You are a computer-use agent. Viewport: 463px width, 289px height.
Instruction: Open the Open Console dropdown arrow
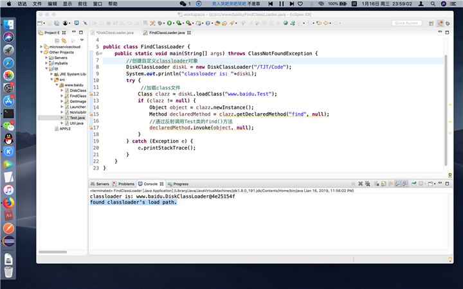click(435, 184)
